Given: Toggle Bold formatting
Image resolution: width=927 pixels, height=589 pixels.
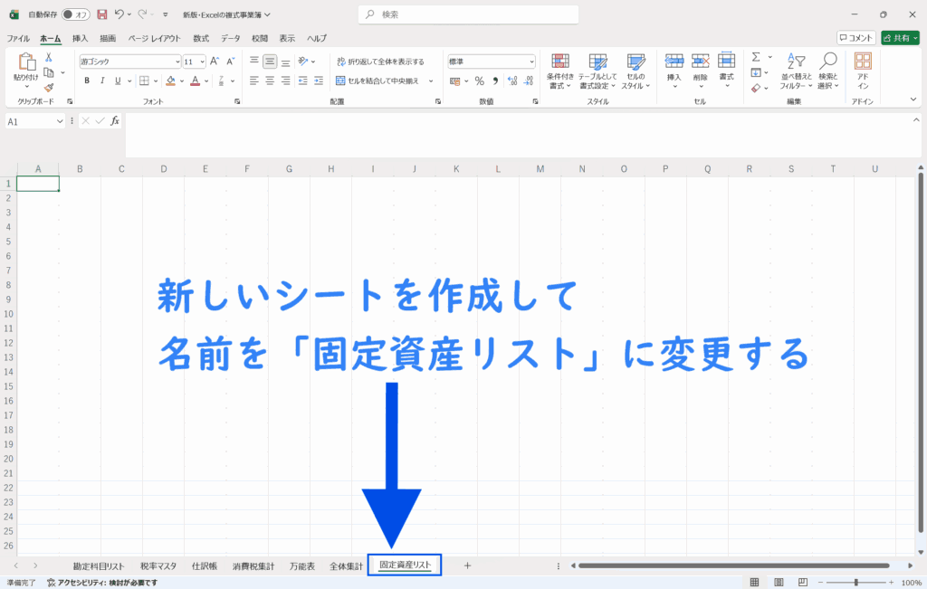Looking at the screenshot, I should point(87,81).
